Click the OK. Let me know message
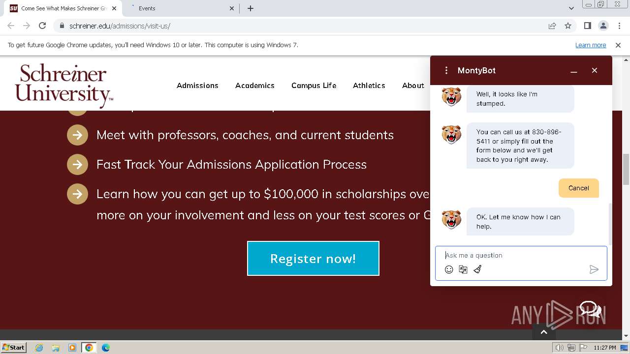 (x=520, y=221)
